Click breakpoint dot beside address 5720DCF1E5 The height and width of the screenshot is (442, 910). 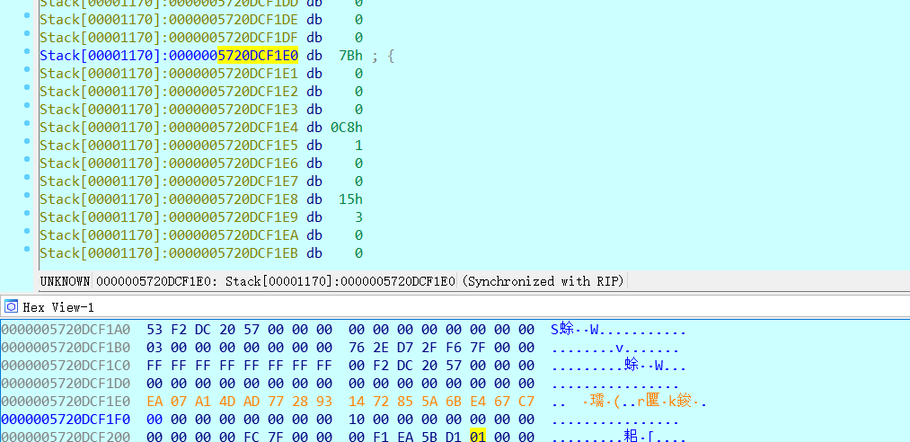pos(27,145)
